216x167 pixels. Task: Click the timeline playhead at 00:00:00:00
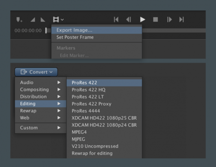[46, 31]
